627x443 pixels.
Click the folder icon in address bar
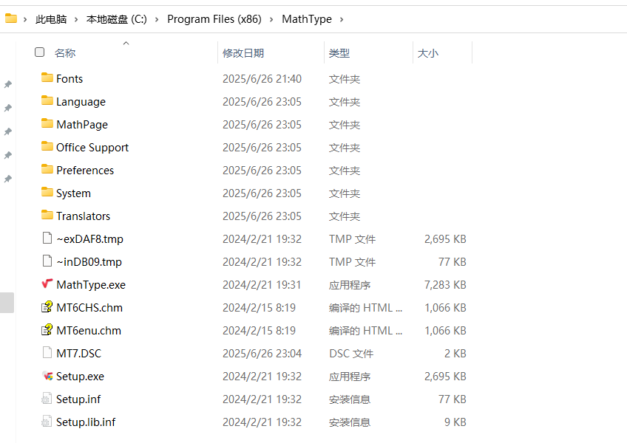[x=11, y=18]
